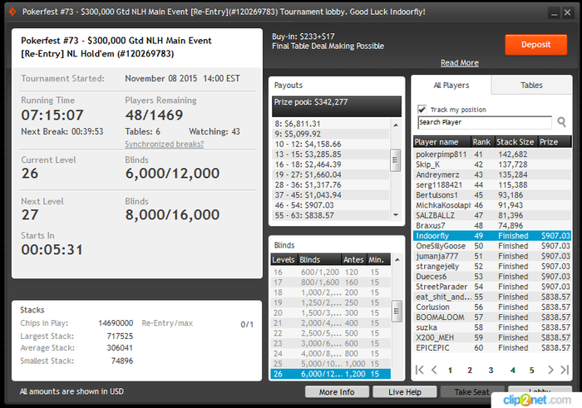Select player row serg1188421
Image resolution: width=582 pixels, height=408 pixels.
(492, 185)
